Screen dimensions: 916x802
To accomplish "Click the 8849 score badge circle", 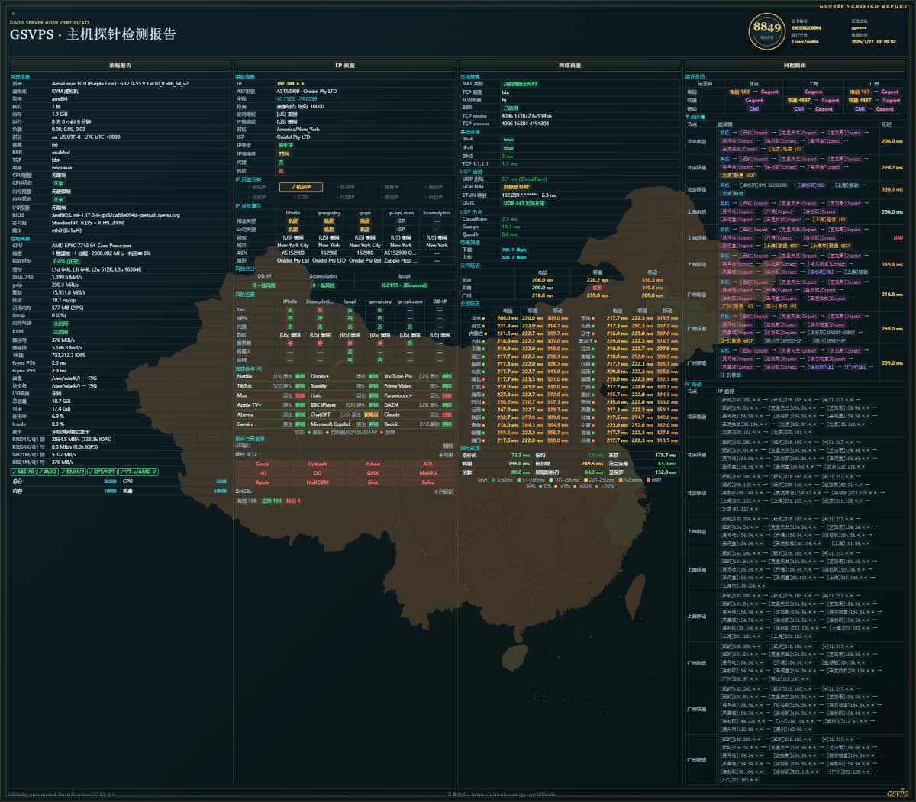I will click(x=767, y=31).
